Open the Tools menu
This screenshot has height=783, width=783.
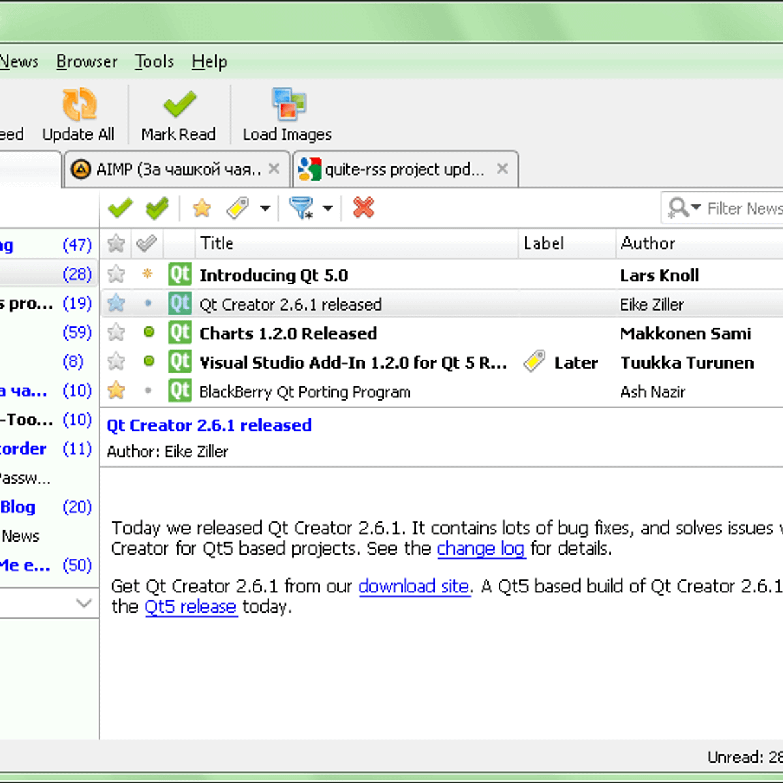pyautogui.click(x=154, y=62)
